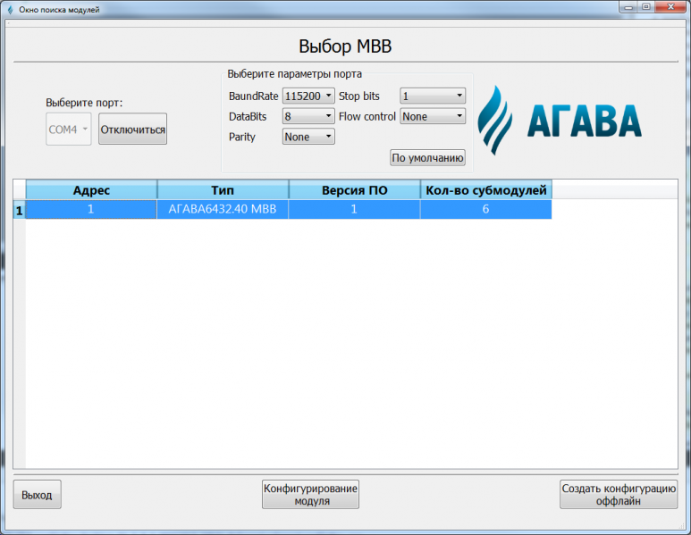Click the Версия ПО column header

click(x=354, y=190)
